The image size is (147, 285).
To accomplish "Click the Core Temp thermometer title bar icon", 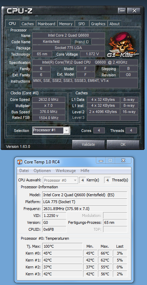I will [20, 162].
